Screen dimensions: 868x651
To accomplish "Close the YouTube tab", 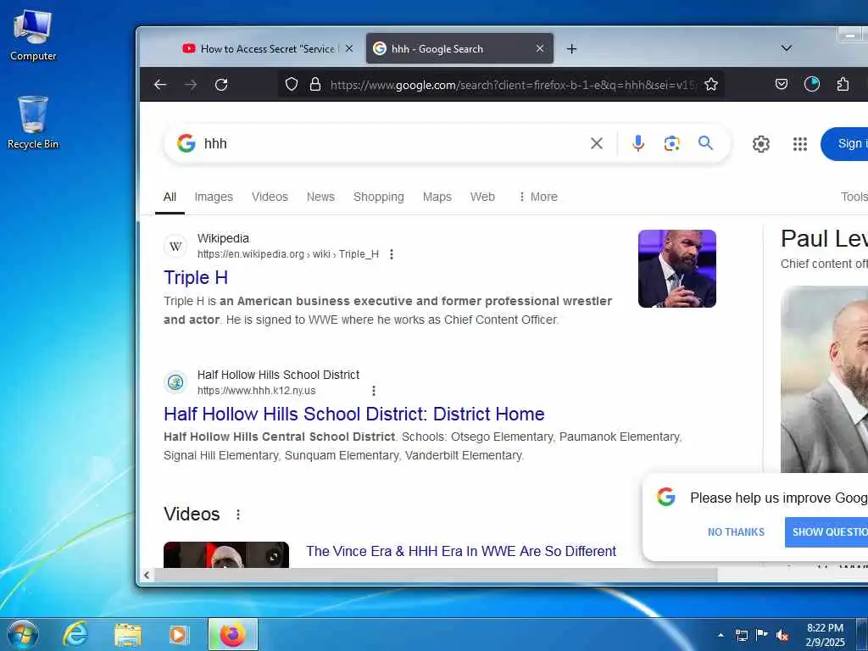I will coord(349,48).
